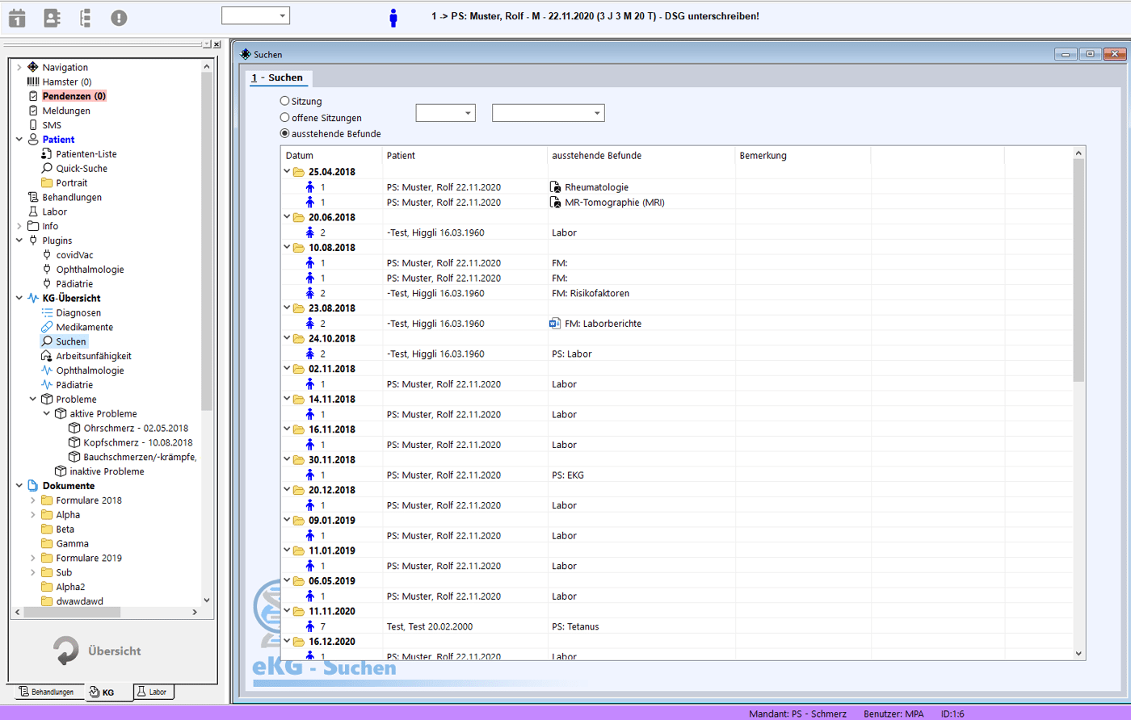Click the Medikamente pill icon
Viewport: 1131px width, 720px height.
coord(47,327)
